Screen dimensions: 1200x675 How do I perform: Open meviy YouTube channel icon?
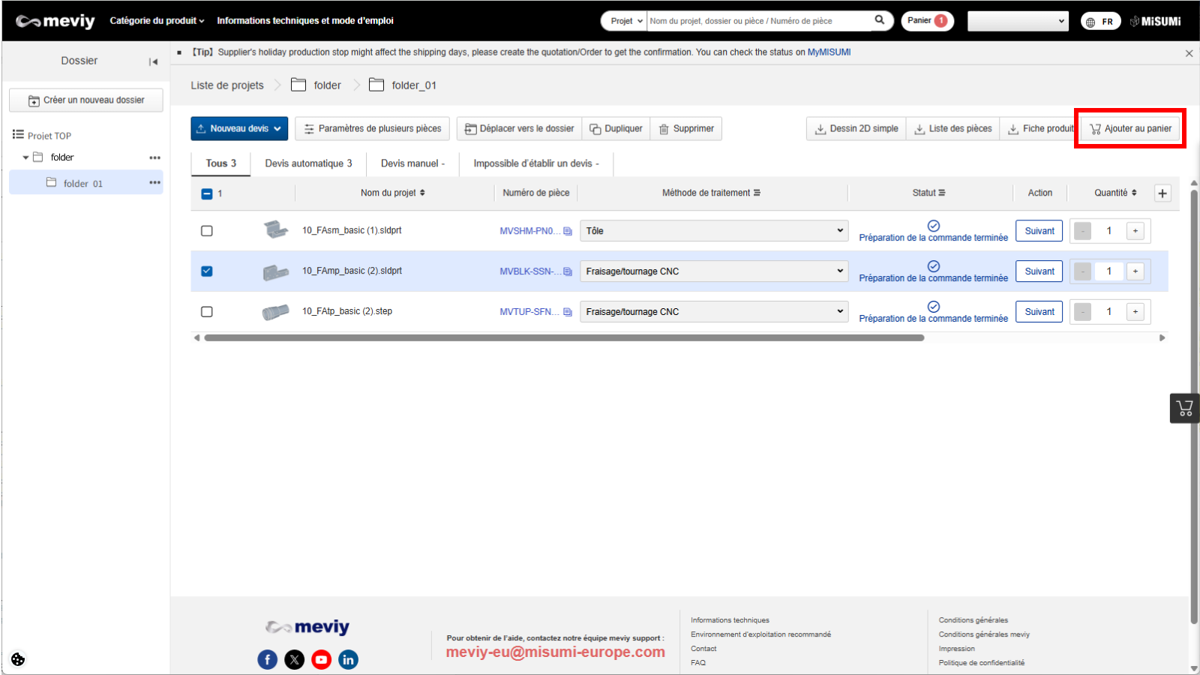321,659
